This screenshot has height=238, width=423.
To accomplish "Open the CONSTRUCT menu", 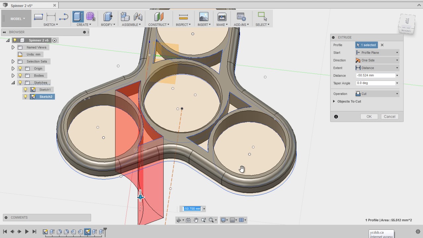I will click(159, 25).
